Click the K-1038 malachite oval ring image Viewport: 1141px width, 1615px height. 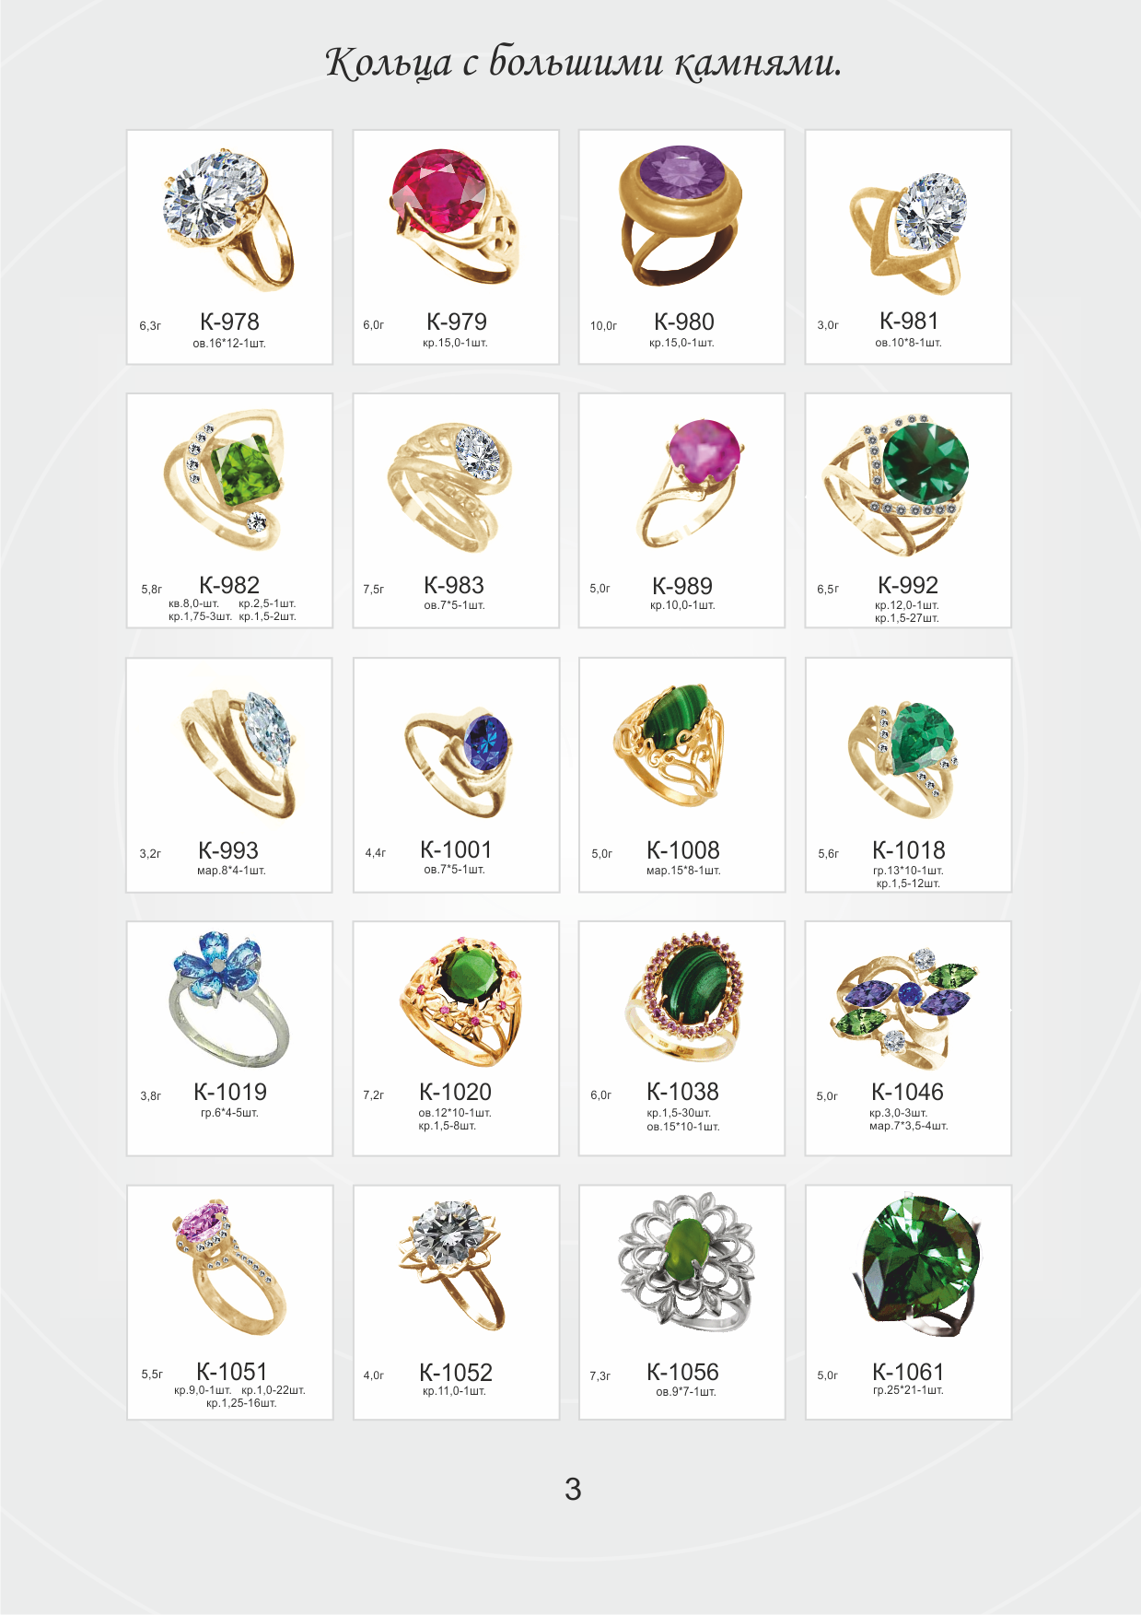(684, 997)
